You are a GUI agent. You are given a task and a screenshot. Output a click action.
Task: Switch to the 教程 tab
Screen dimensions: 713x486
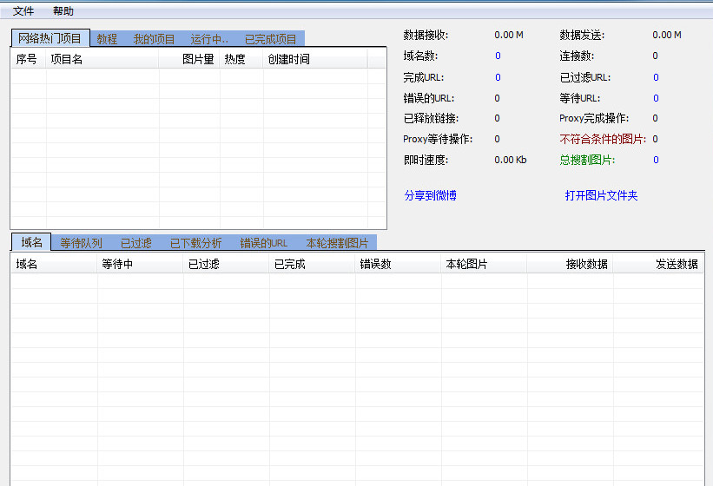coord(107,39)
